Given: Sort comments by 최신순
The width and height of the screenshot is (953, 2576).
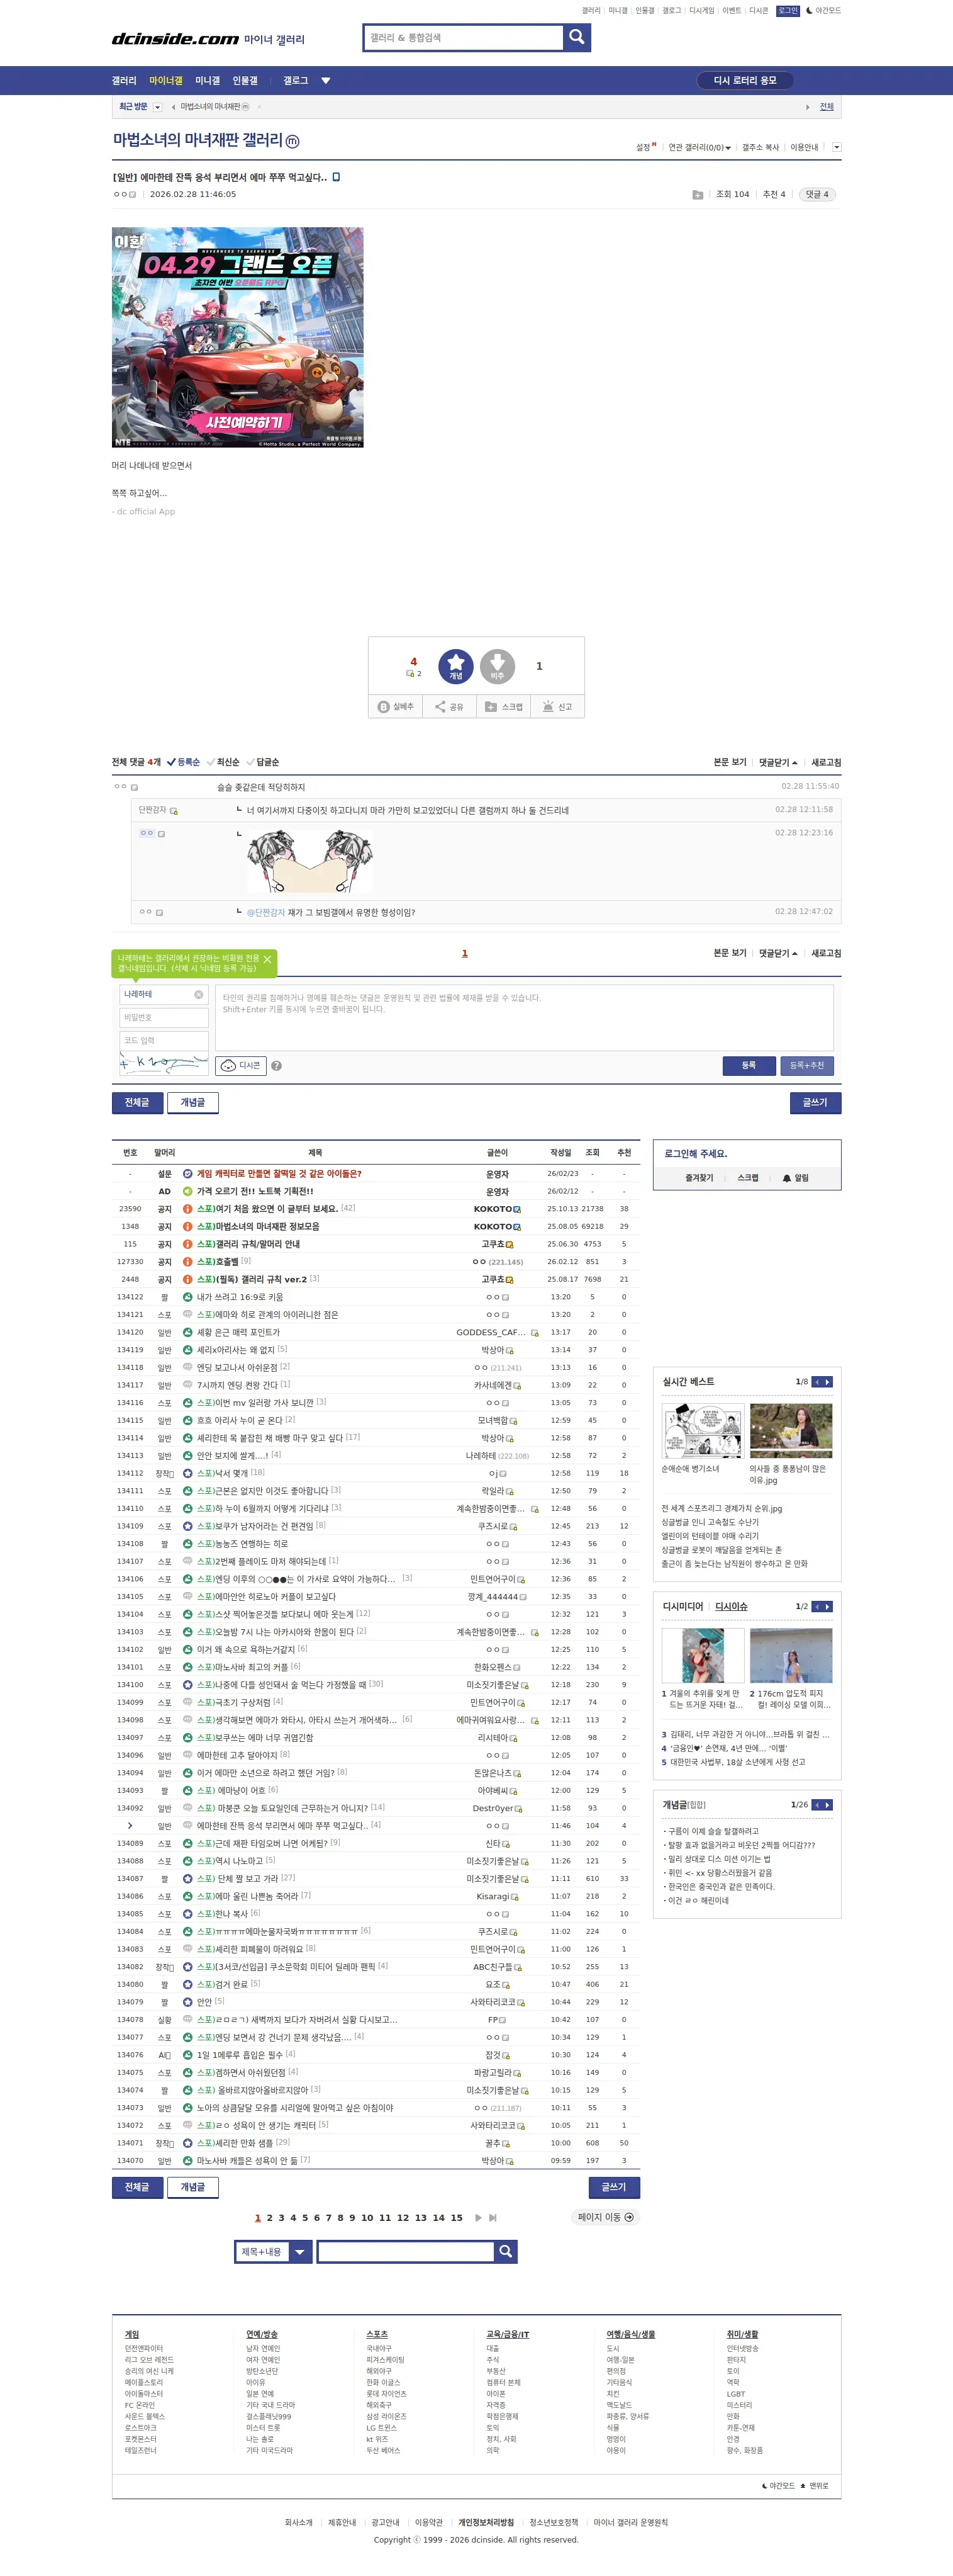Looking at the screenshot, I should [223, 762].
